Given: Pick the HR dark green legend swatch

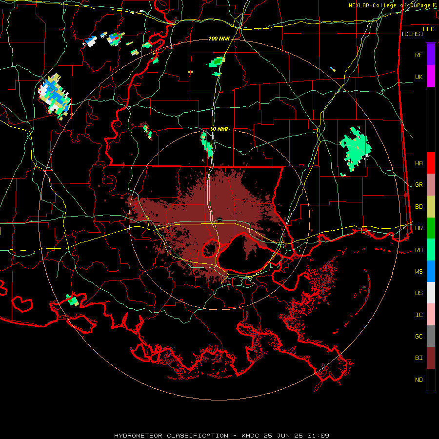Looking at the screenshot, I should click(431, 228).
